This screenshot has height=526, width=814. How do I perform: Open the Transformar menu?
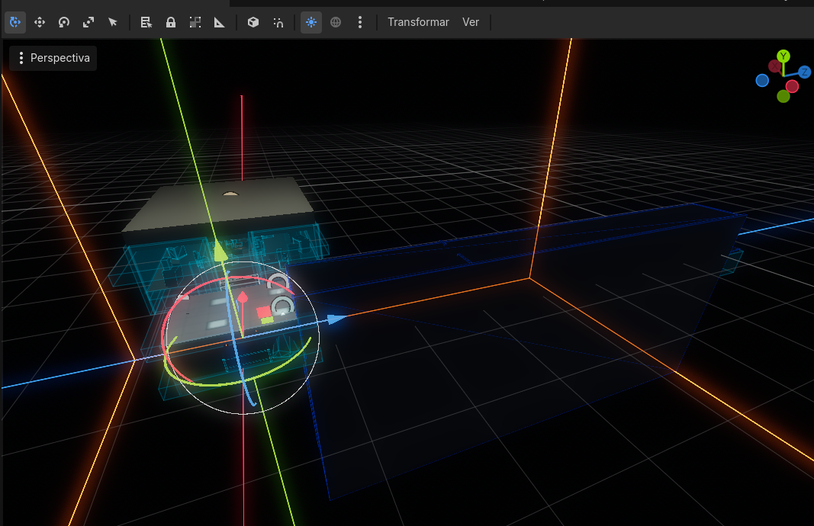click(418, 22)
